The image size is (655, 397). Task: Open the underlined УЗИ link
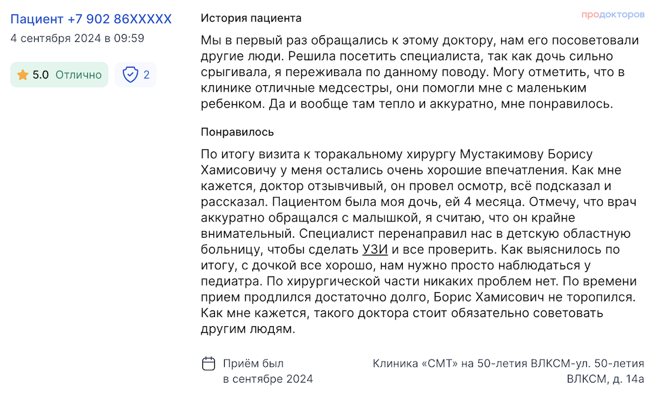click(x=375, y=250)
